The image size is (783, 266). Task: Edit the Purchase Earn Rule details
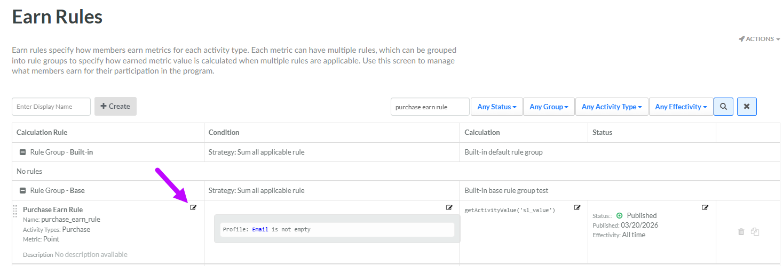point(193,208)
